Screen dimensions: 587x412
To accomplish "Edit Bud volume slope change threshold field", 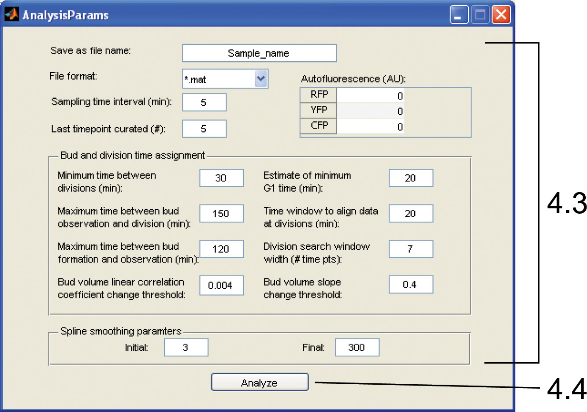I will 411,285.
